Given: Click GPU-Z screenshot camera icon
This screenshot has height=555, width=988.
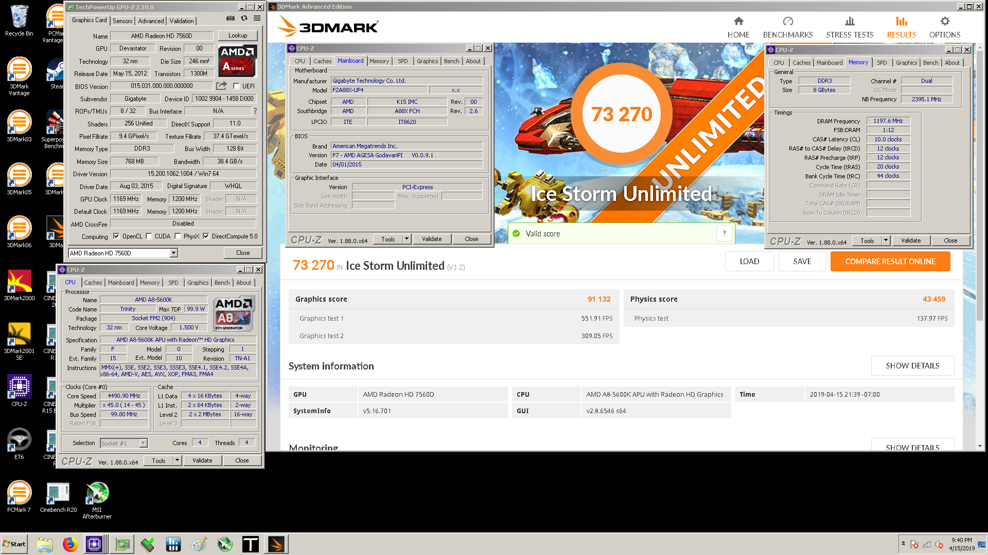Looking at the screenshot, I should pyautogui.click(x=230, y=18).
